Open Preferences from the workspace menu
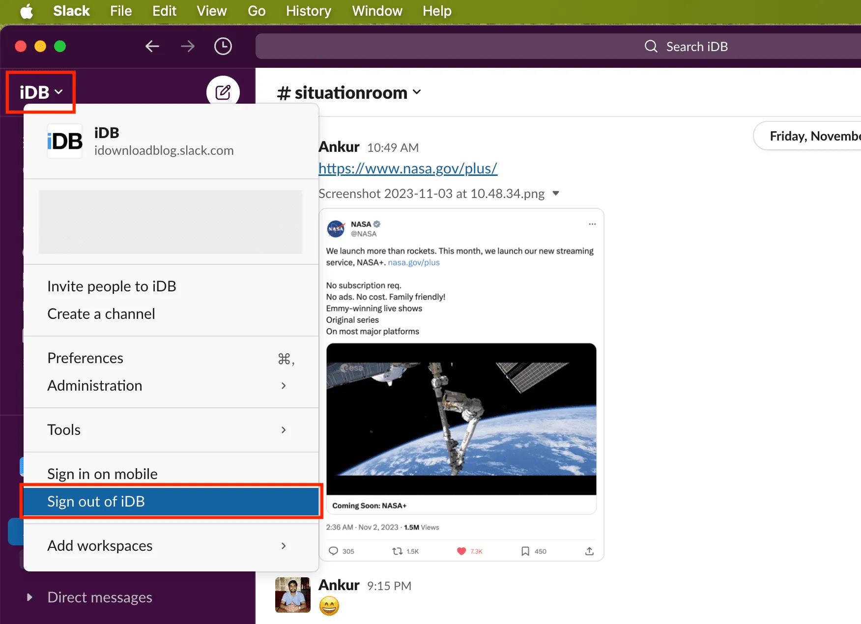This screenshot has width=861, height=624. (171, 358)
